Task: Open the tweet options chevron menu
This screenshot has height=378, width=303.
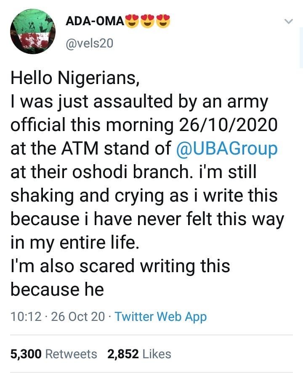Action: [x=288, y=21]
